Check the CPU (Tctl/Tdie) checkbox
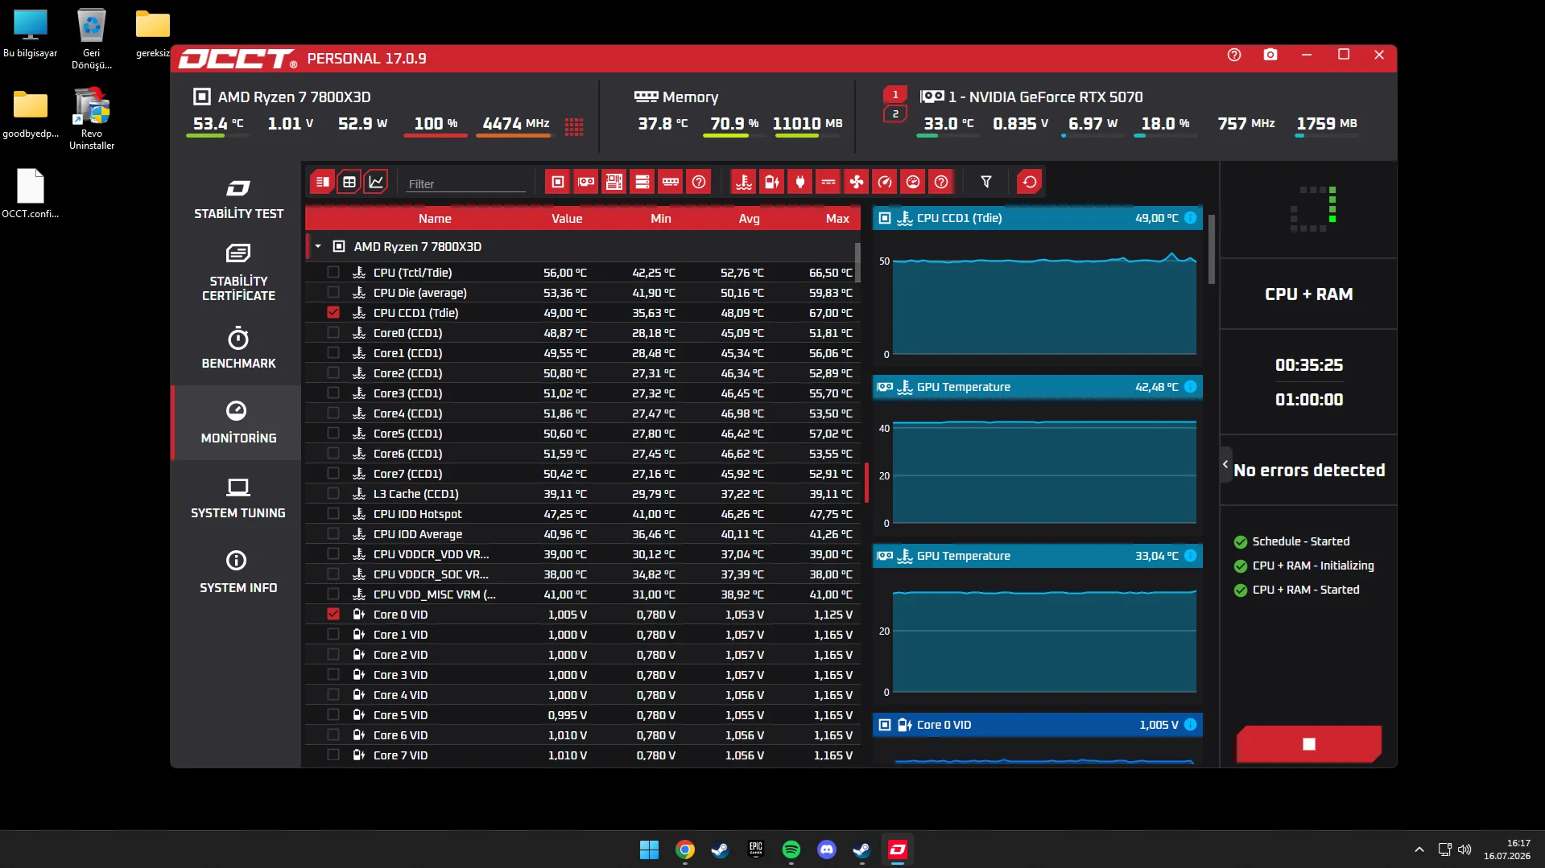This screenshot has width=1545, height=868. (x=333, y=273)
